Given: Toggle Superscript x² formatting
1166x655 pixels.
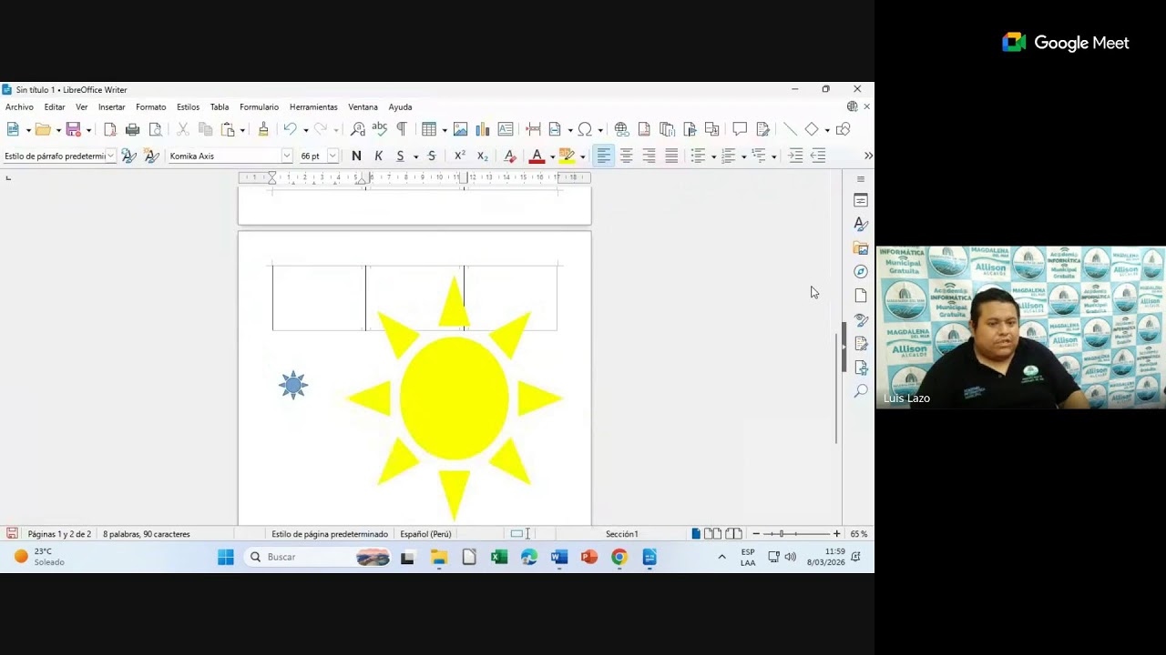Looking at the screenshot, I should (x=460, y=156).
